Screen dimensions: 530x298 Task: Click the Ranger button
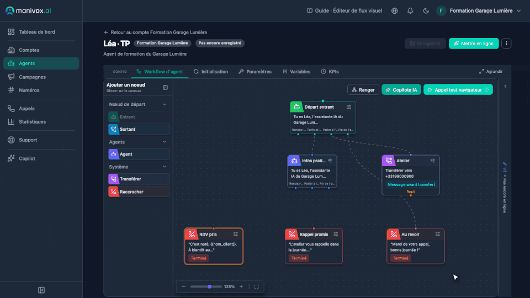tap(363, 90)
